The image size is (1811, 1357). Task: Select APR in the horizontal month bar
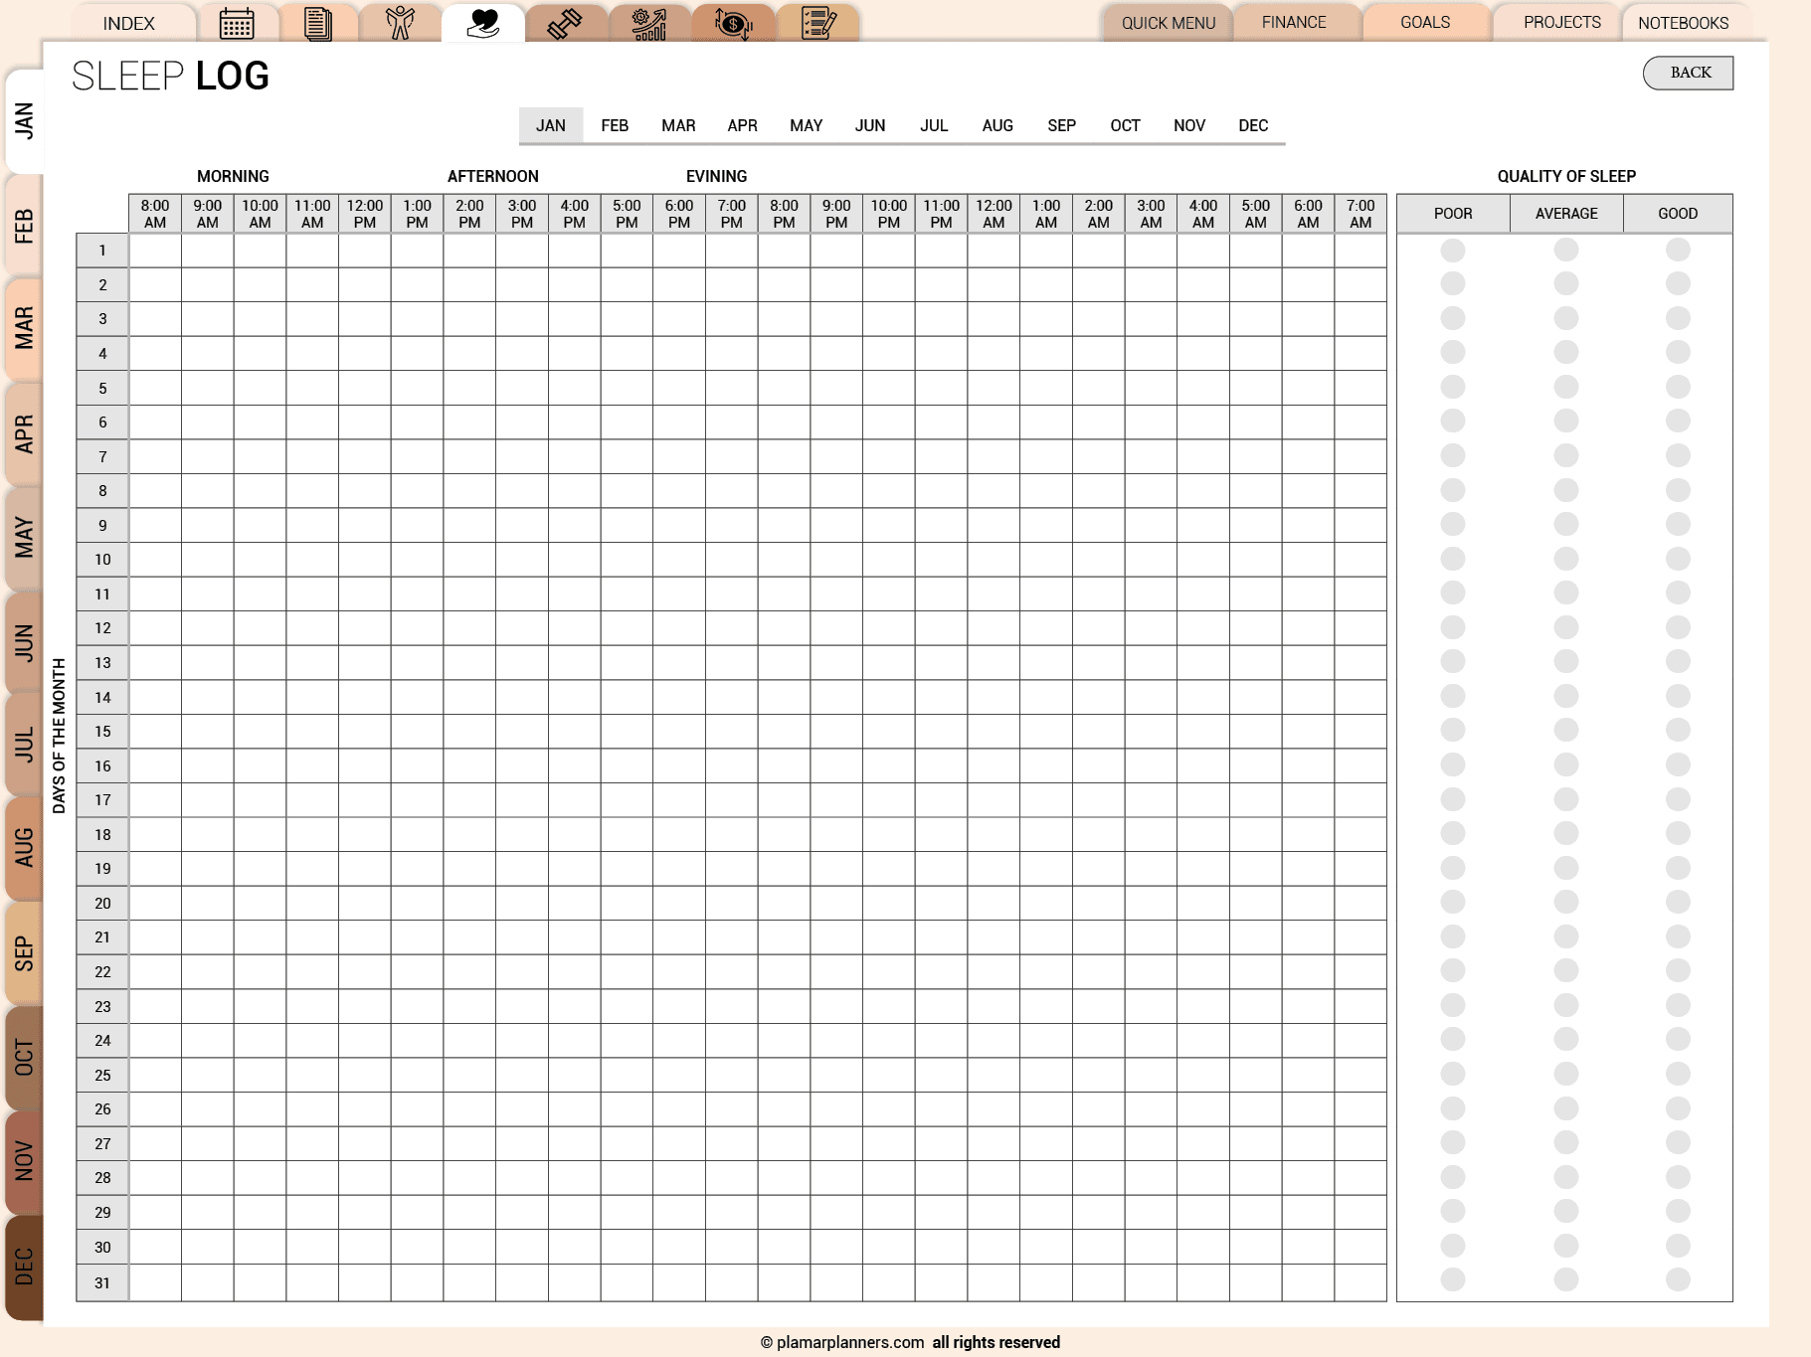(x=742, y=125)
